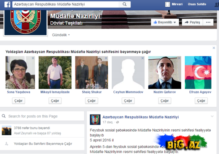The width and height of the screenshot is (219, 154).
Task: Remove Nazim Qafarov suggestion
Action: pyautogui.click(x=179, y=58)
